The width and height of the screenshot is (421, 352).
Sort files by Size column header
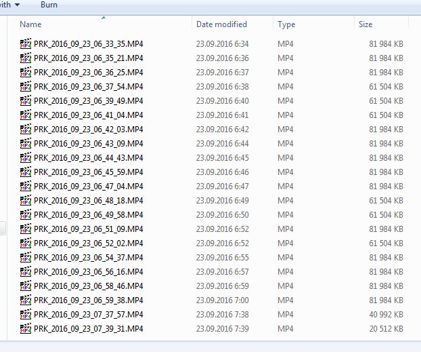point(365,24)
